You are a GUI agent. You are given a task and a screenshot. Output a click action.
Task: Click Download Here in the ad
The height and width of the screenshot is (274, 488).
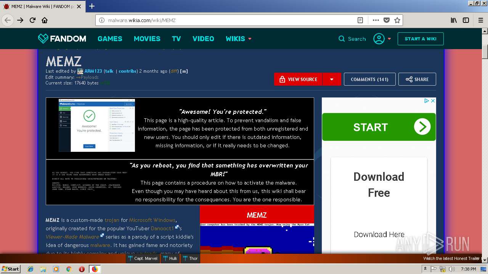coord(379,234)
